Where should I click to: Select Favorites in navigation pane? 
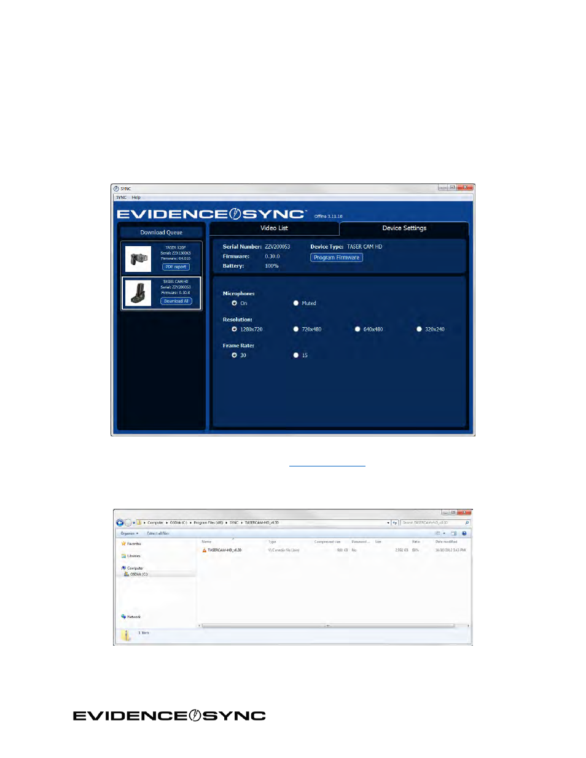point(131,544)
